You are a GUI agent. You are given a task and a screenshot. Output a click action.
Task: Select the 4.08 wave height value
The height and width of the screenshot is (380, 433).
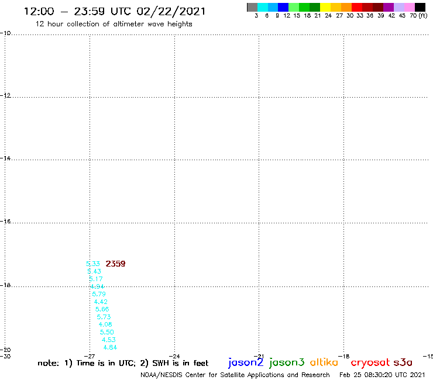[x=105, y=324]
